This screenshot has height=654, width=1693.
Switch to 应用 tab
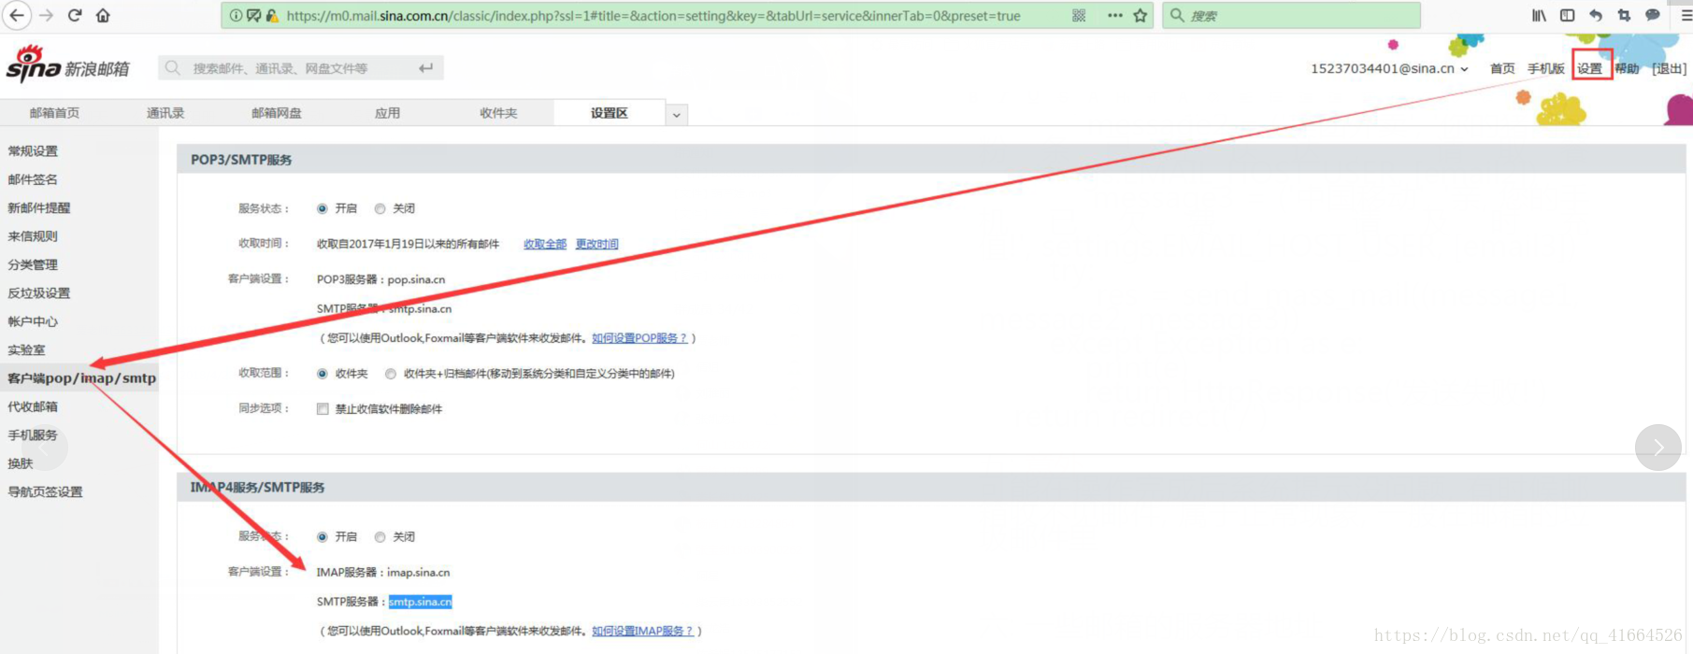pos(387,113)
